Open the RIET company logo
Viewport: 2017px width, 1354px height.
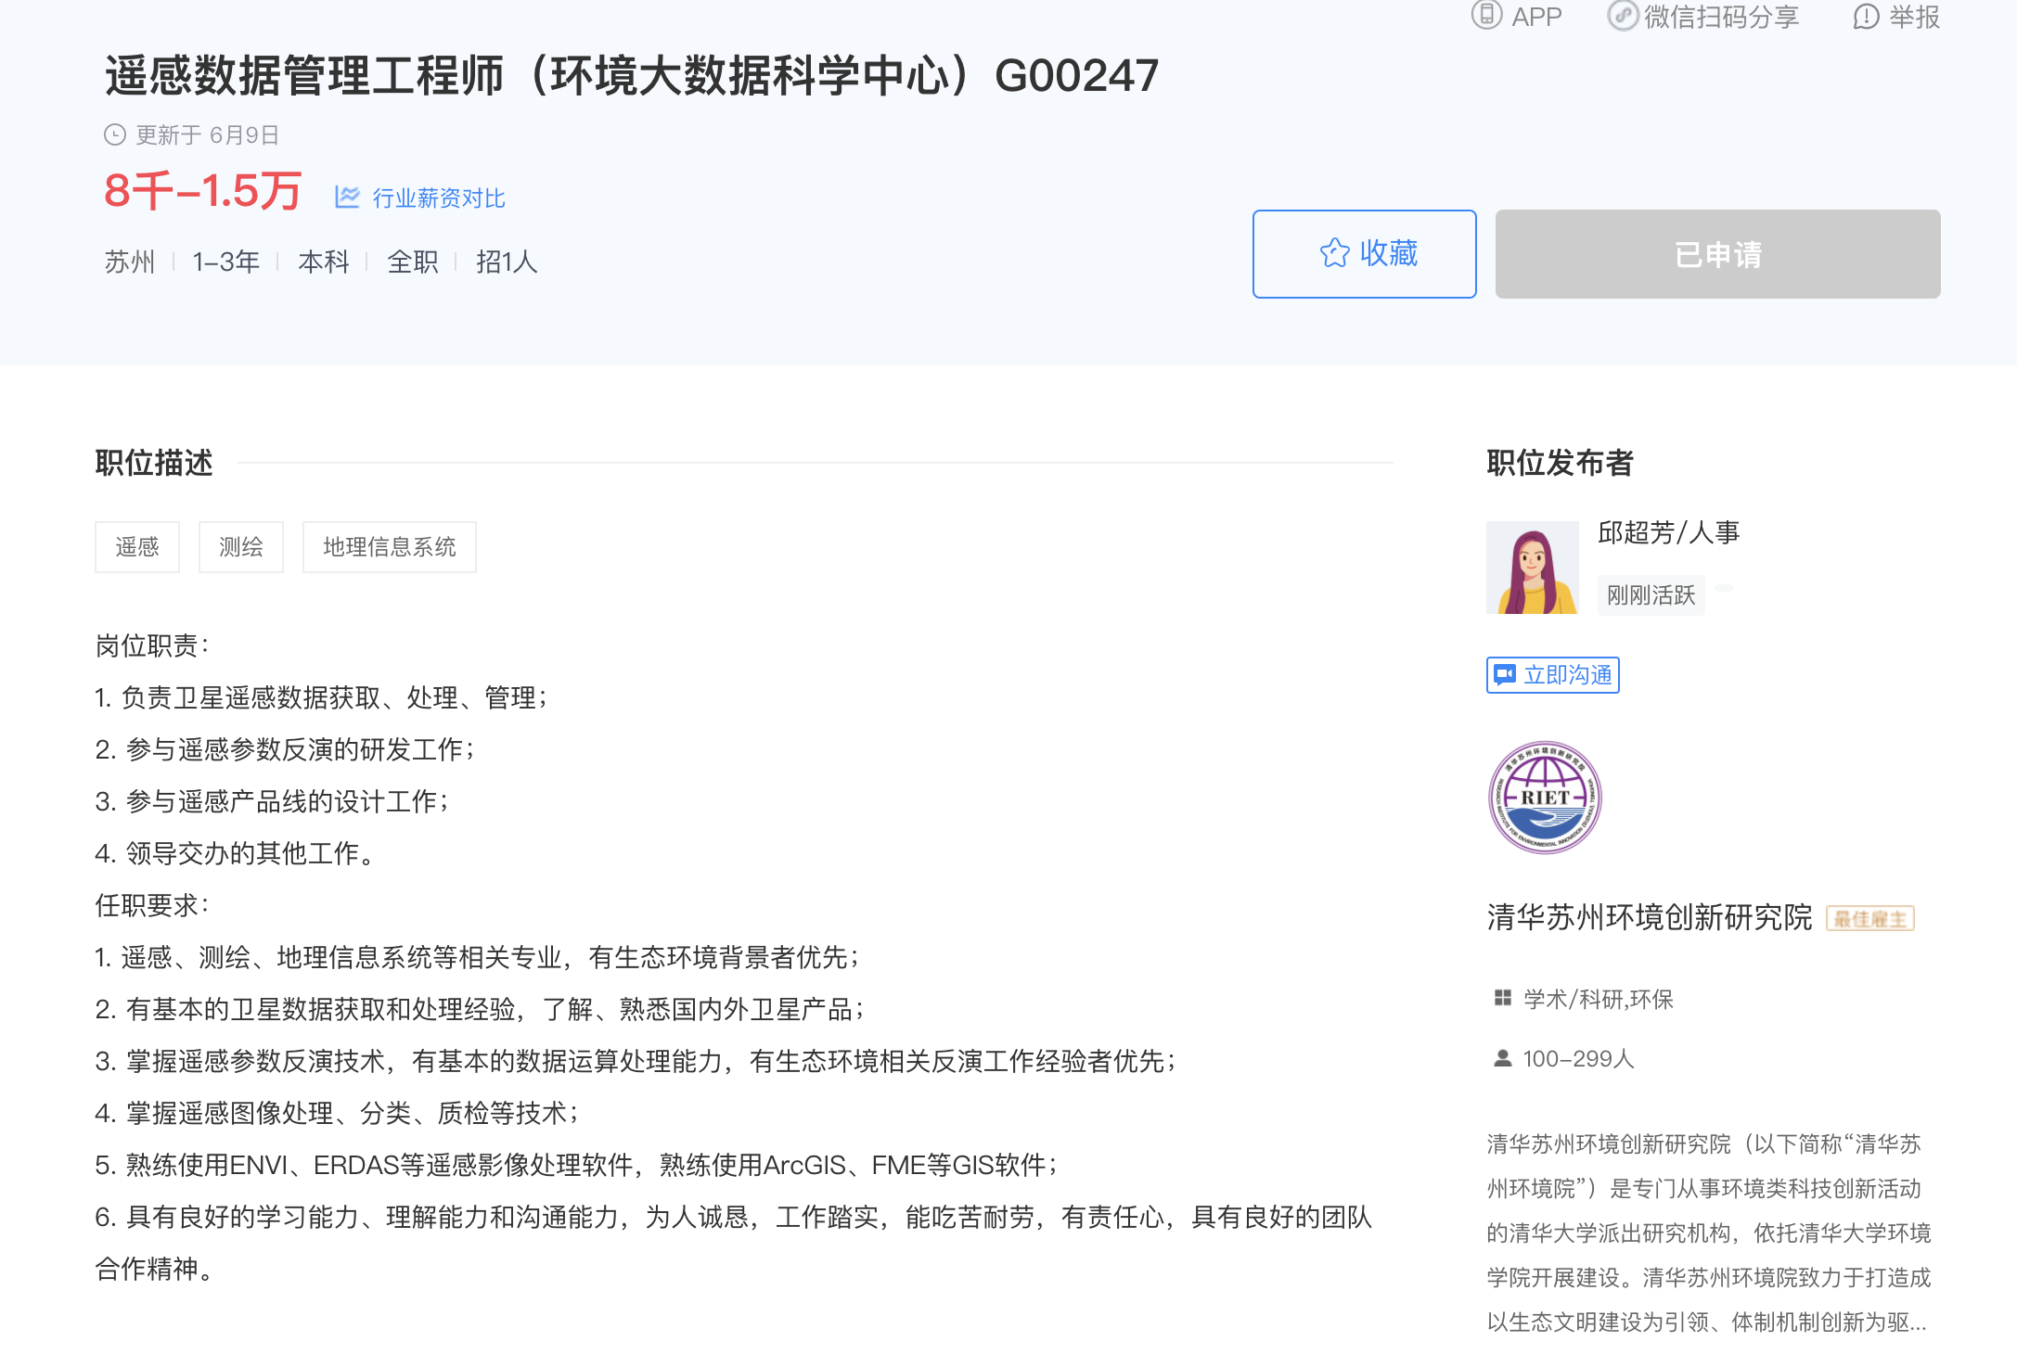(x=1545, y=798)
